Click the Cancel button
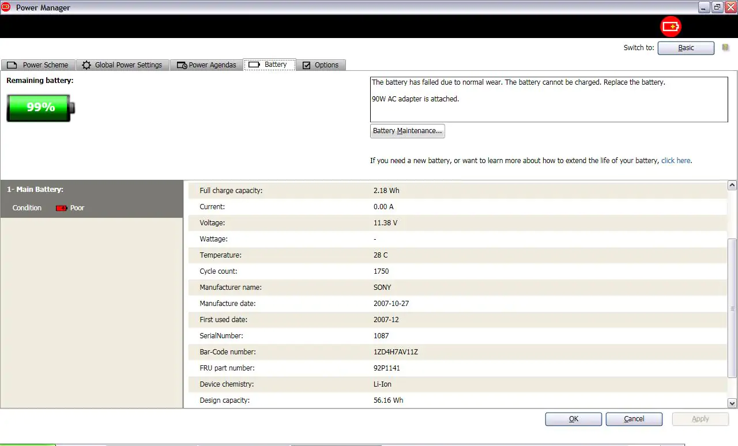 (x=634, y=419)
